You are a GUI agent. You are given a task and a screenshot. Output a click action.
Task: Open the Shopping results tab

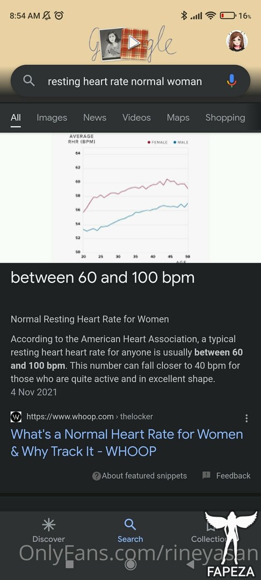coord(225,118)
